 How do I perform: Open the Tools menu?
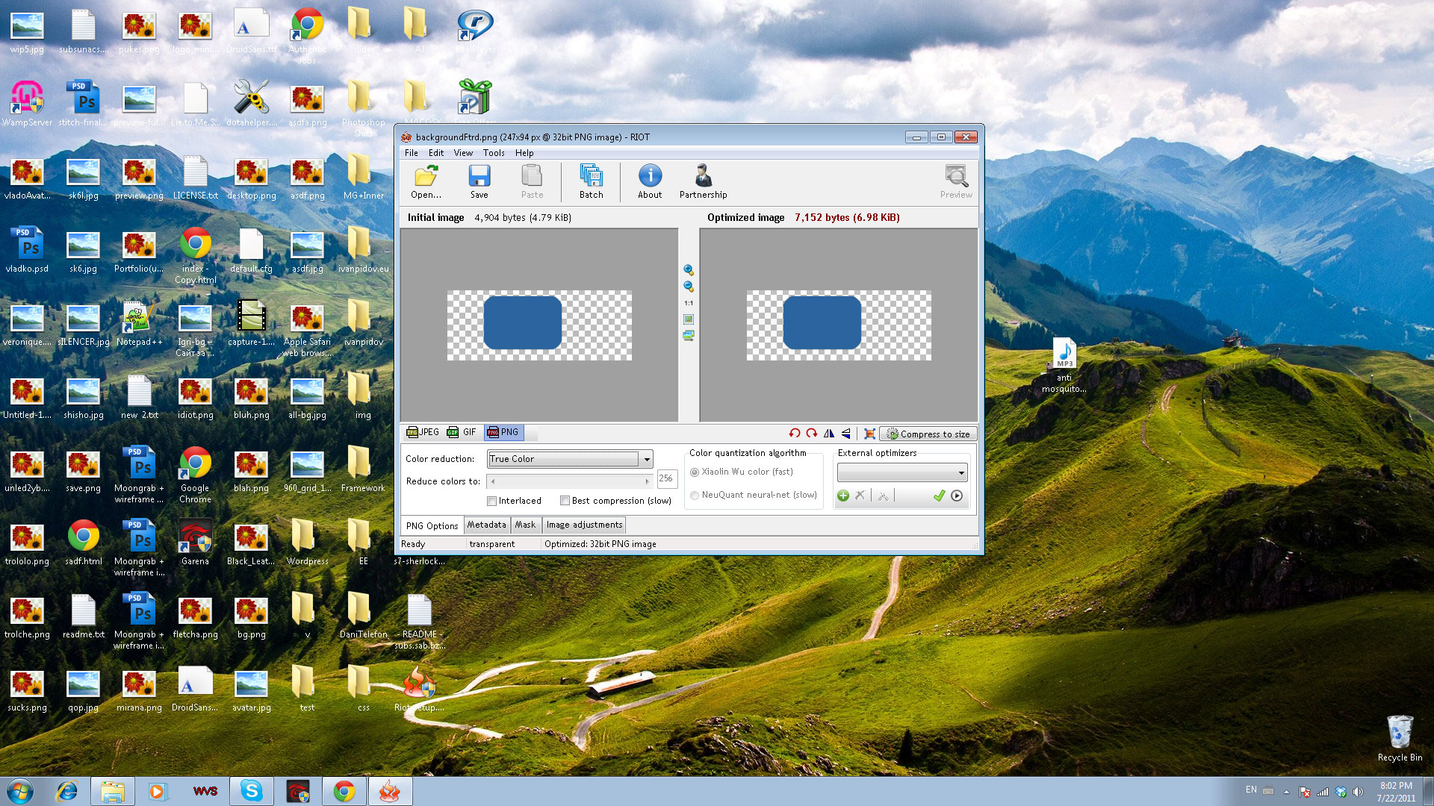pos(494,153)
